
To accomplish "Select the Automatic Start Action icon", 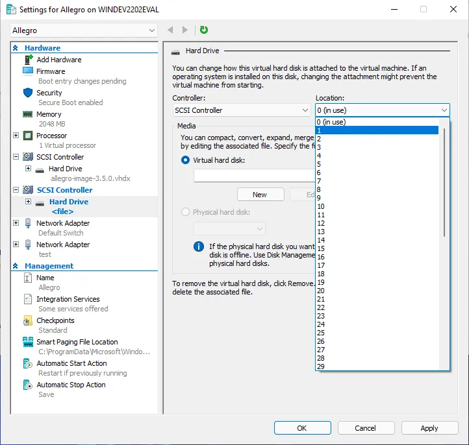I will coord(28,363).
